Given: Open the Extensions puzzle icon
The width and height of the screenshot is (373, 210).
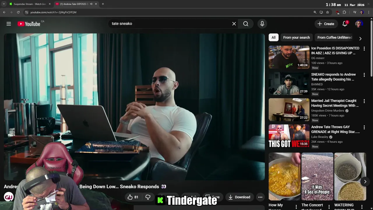Looking at the screenshot, I should click(x=344, y=12).
